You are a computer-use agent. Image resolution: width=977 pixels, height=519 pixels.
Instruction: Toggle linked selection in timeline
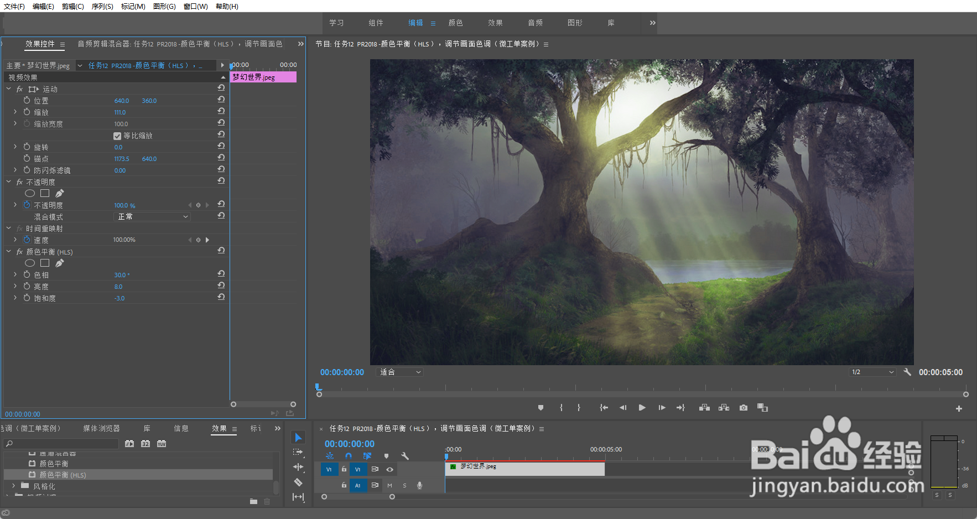click(367, 456)
